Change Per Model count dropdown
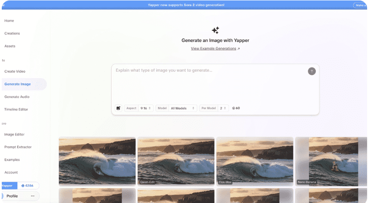Viewport: 368px width, 203px height. pos(214,108)
